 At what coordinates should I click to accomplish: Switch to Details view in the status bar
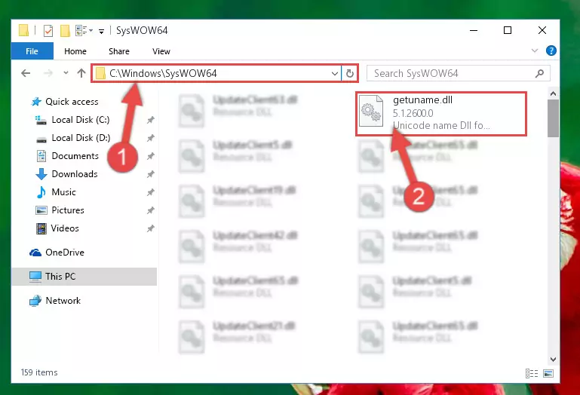point(532,374)
